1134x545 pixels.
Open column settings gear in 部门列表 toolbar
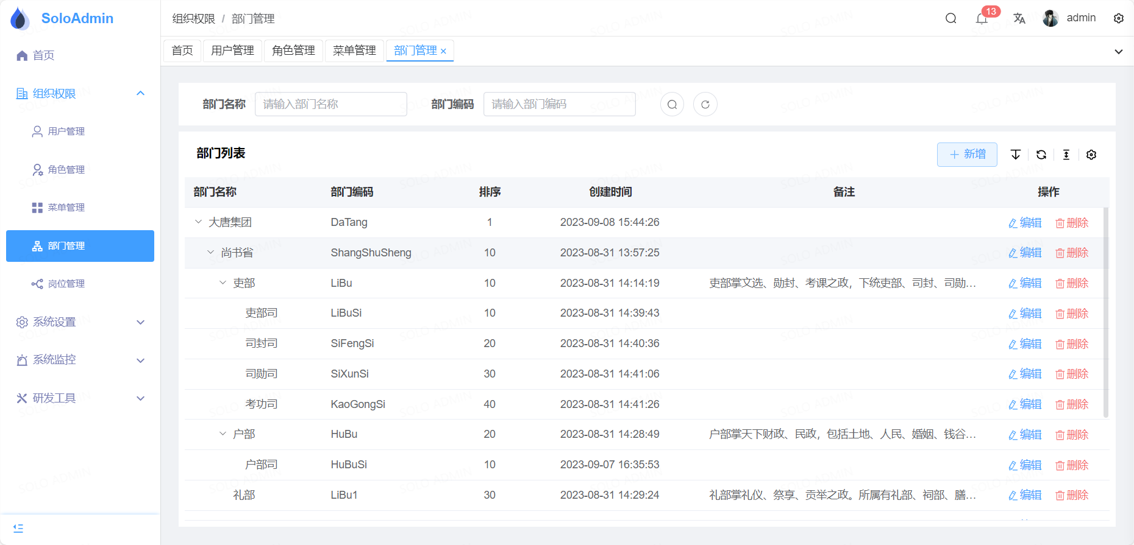(x=1091, y=155)
